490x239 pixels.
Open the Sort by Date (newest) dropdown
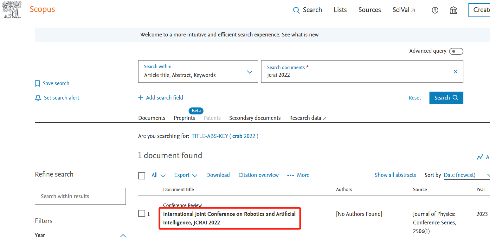(x=466, y=175)
